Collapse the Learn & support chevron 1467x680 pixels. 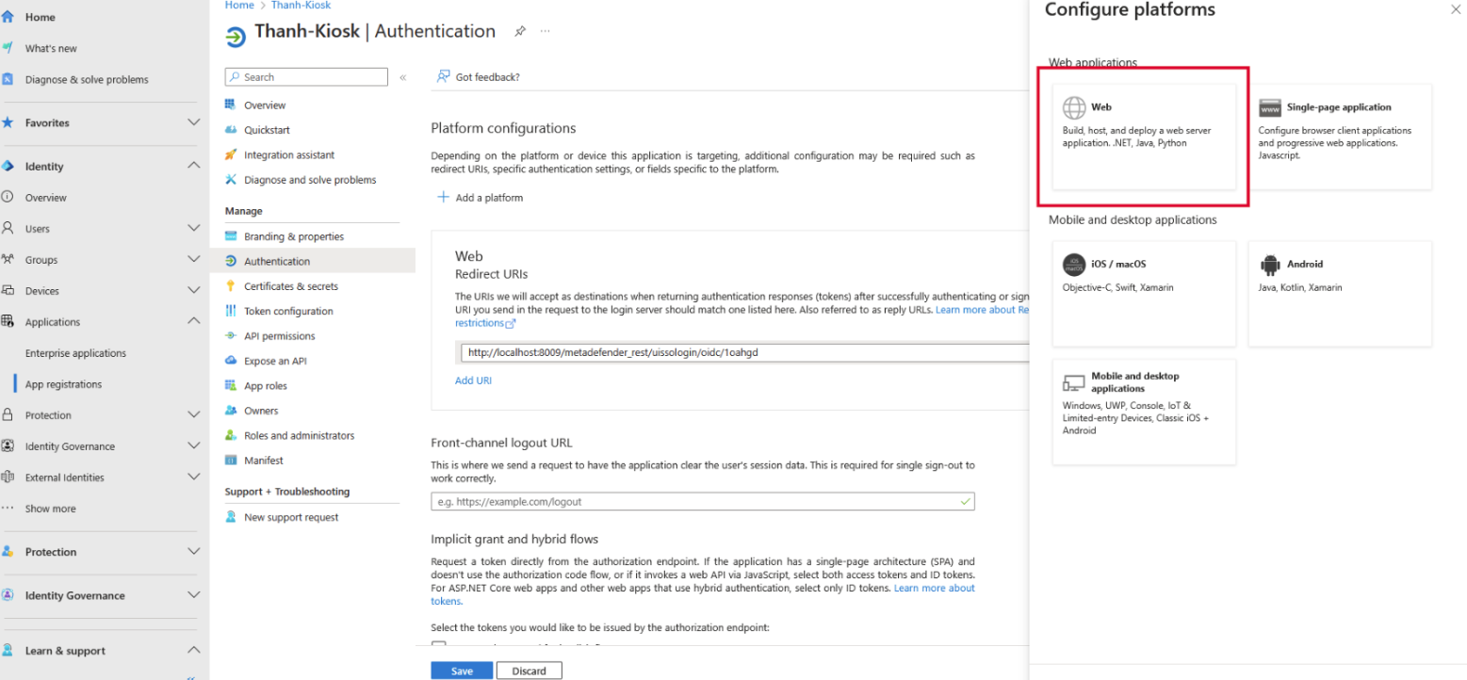[194, 650]
